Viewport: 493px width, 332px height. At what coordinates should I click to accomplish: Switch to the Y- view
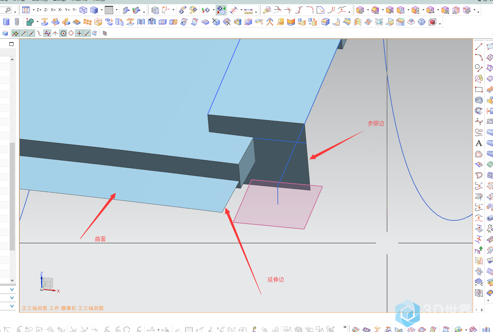(x=75, y=10)
